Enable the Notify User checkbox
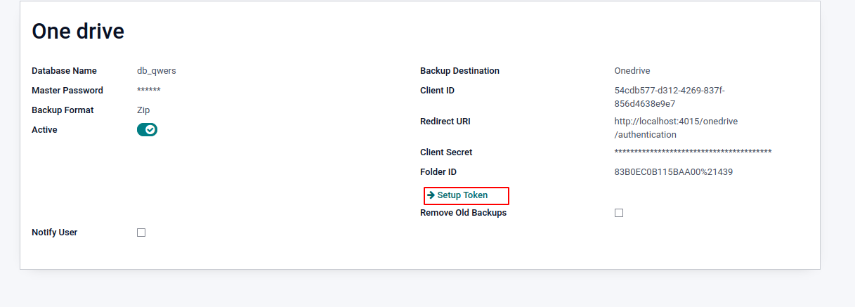This screenshot has height=307, width=855. pyautogui.click(x=141, y=233)
